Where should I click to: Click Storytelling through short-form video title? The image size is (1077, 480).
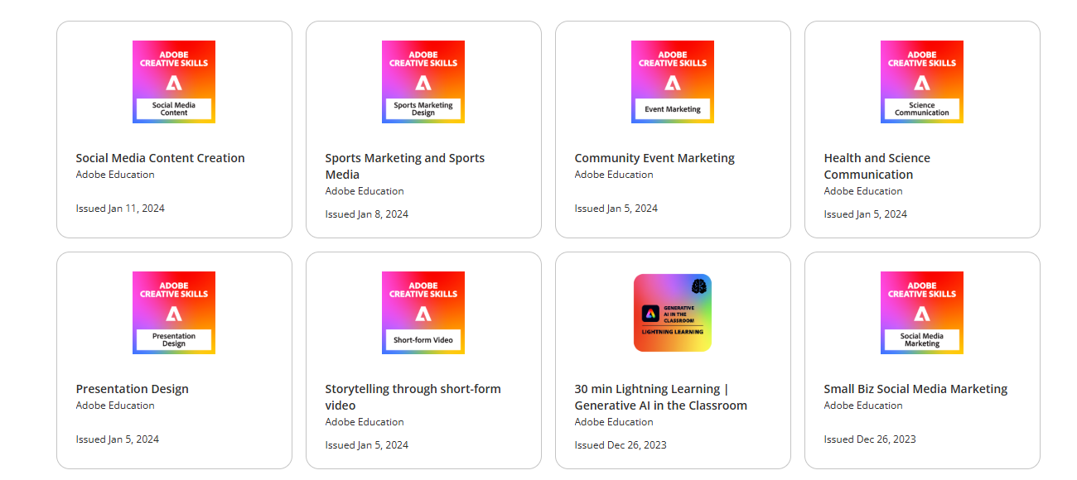coord(413,396)
